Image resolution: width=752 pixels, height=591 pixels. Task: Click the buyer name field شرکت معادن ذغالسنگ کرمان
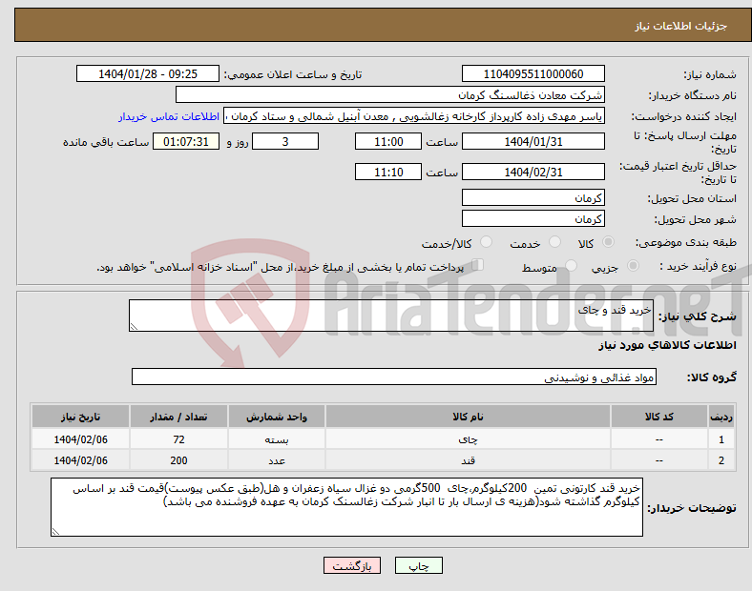389,94
